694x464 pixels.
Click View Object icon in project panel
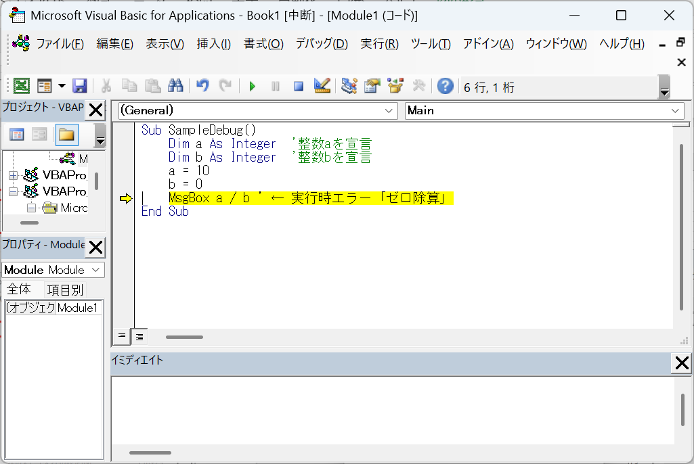click(x=39, y=135)
